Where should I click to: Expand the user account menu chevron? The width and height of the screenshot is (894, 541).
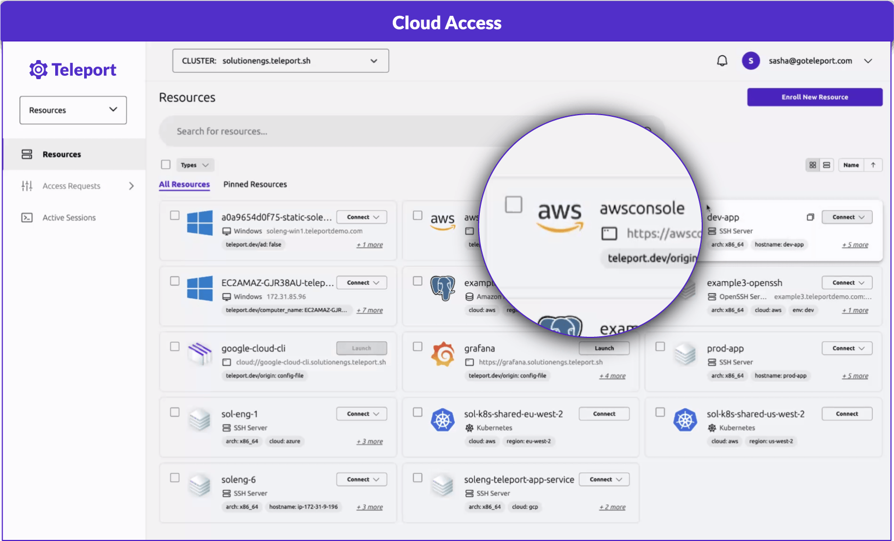click(868, 61)
